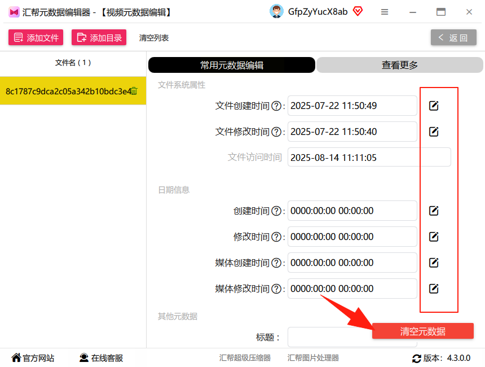Viewport: 485px width, 367px height.
Task: Click edit icon for 文件创建时间
Action: click(434, 106)
